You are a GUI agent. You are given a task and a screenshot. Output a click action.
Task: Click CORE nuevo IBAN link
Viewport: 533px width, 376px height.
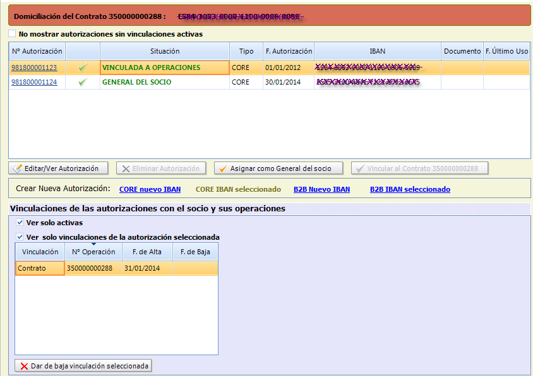point(150,189)
